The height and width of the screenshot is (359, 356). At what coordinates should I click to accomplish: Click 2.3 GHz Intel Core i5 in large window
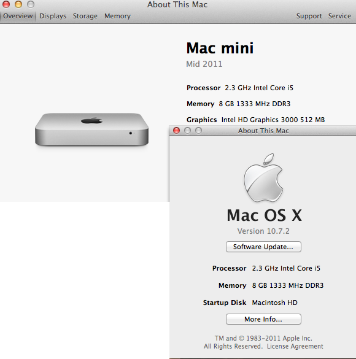click(x=259, y=88)
